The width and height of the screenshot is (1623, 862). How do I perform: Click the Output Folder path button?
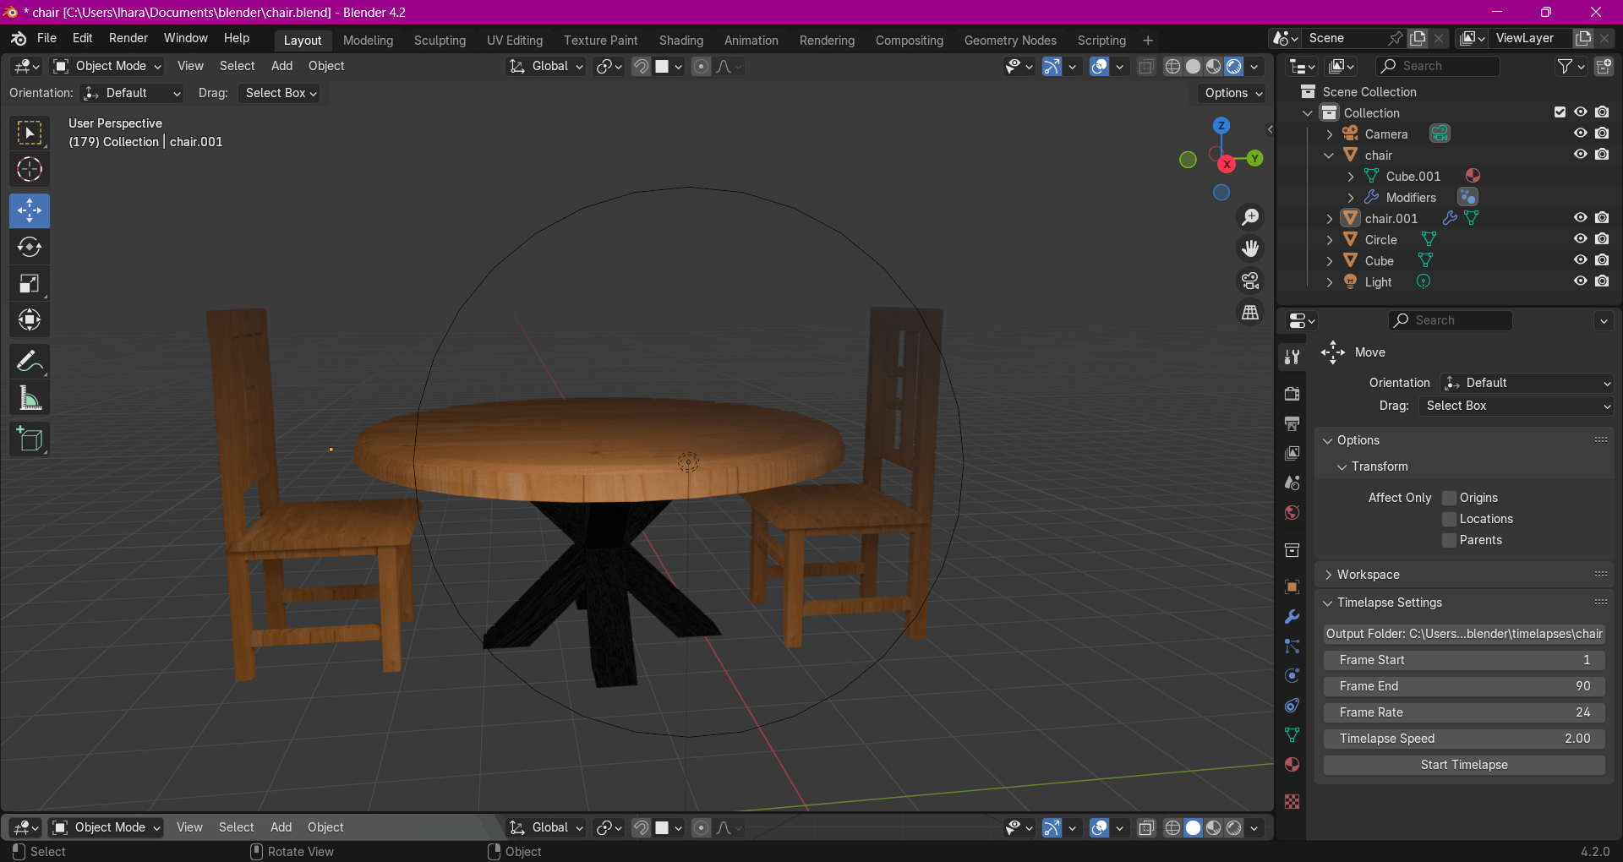click(1464, 634)
